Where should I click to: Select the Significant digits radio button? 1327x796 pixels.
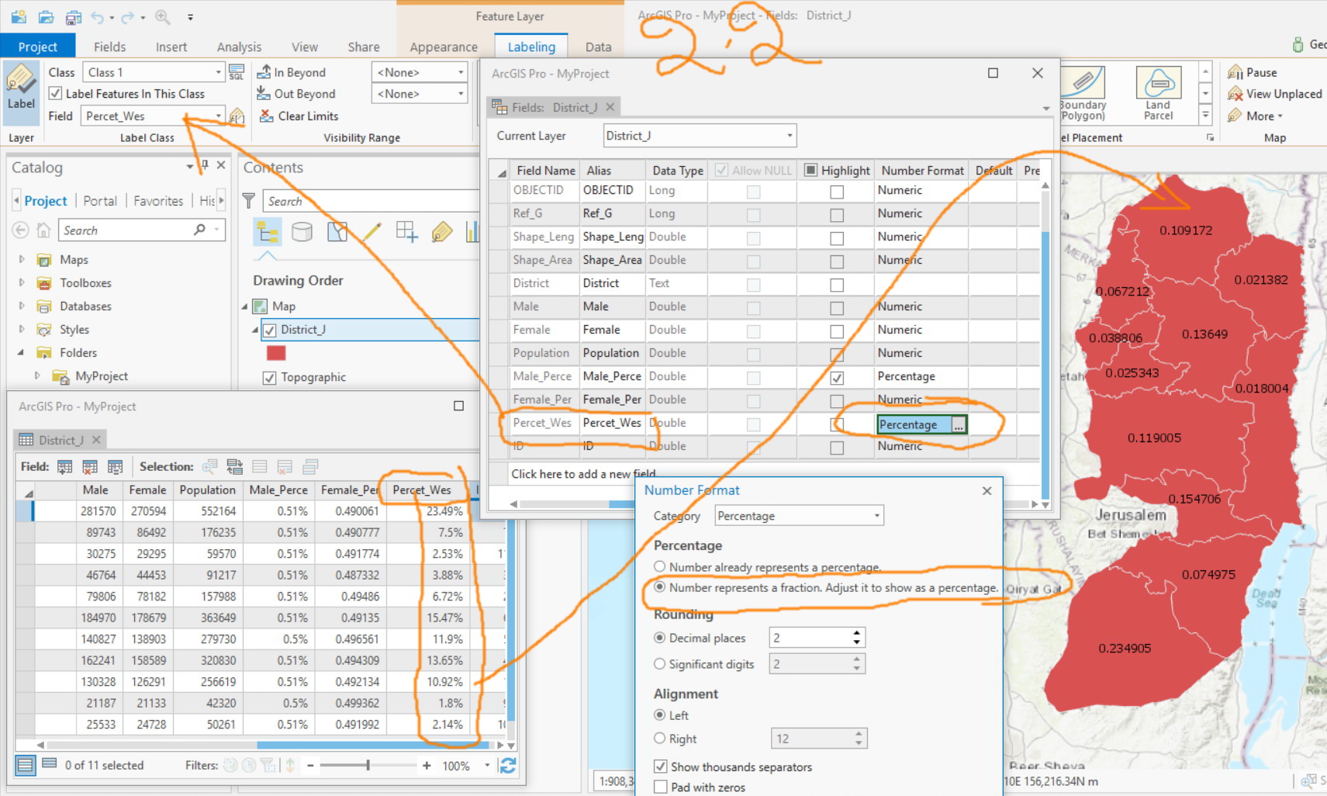coord(660,664)
